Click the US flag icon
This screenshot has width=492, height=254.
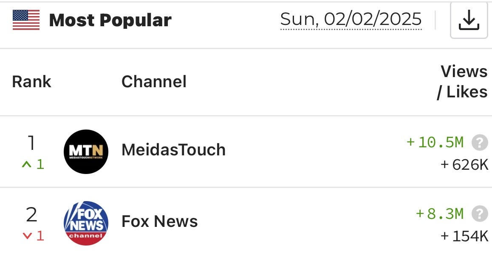pyautogui.click(x=25, y=19)
